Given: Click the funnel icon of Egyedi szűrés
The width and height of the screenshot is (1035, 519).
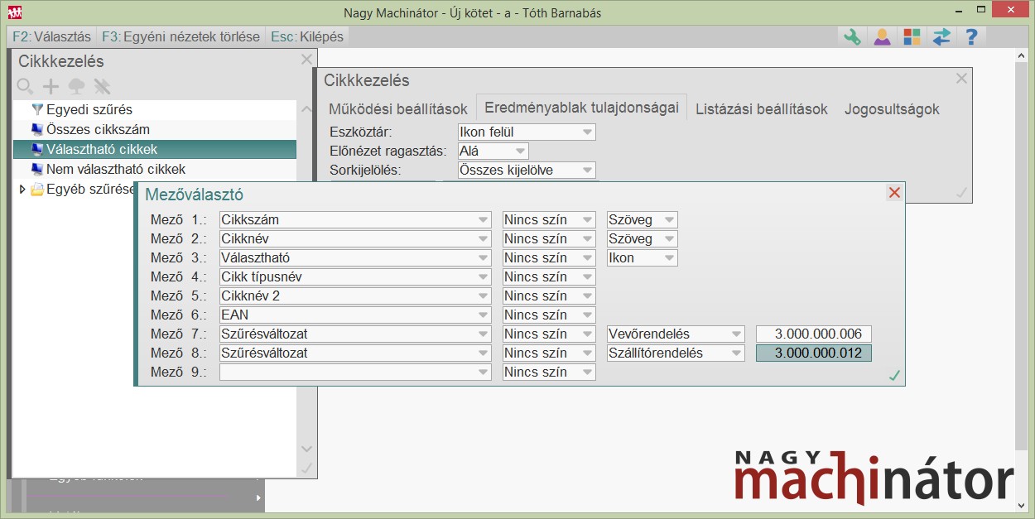Looking at the screenshot, I should [36, 109].
